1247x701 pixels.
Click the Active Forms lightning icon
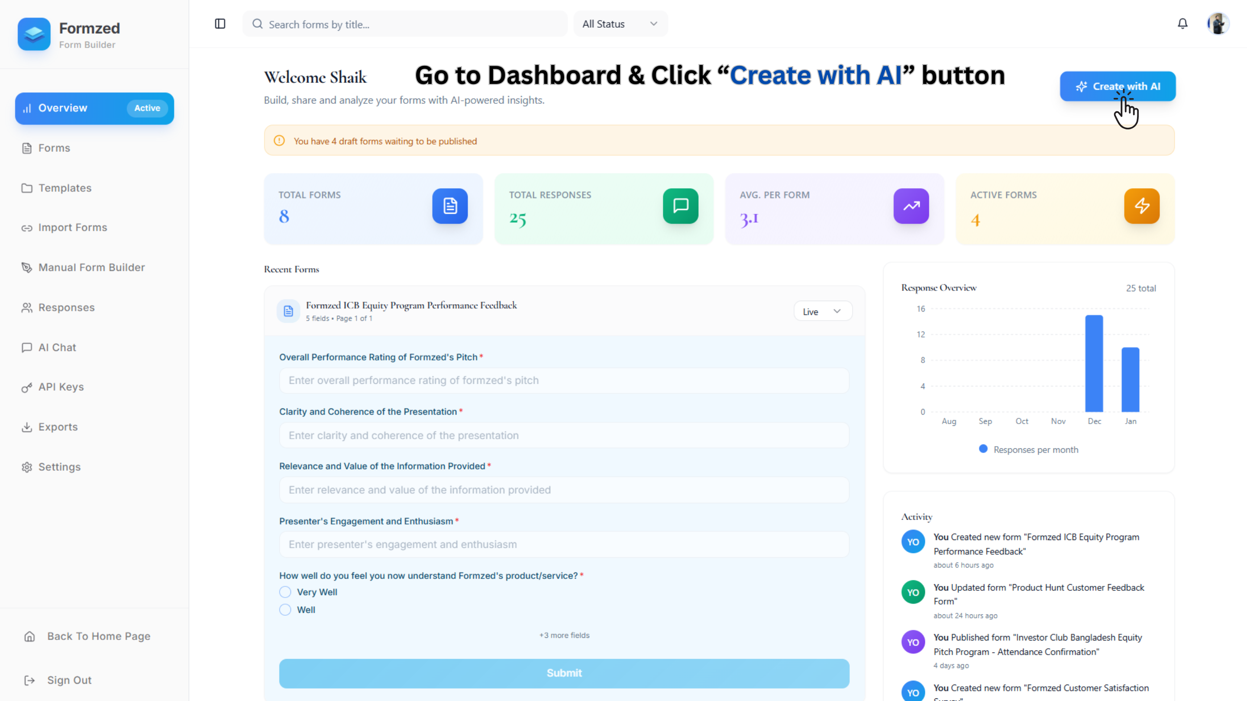[x=1141, y=206]
